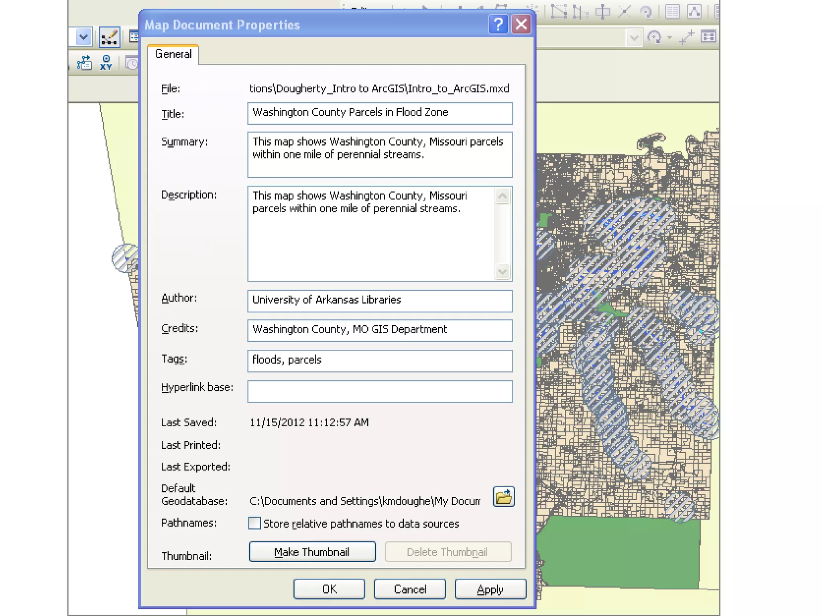Click into the Hyperlink base field

pos(380,391)
